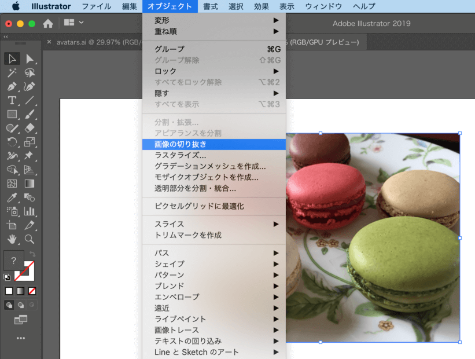Choose the Eyedropper tool
The width and height of the screenshot is (475, 359).
click(x=12, y=197)
